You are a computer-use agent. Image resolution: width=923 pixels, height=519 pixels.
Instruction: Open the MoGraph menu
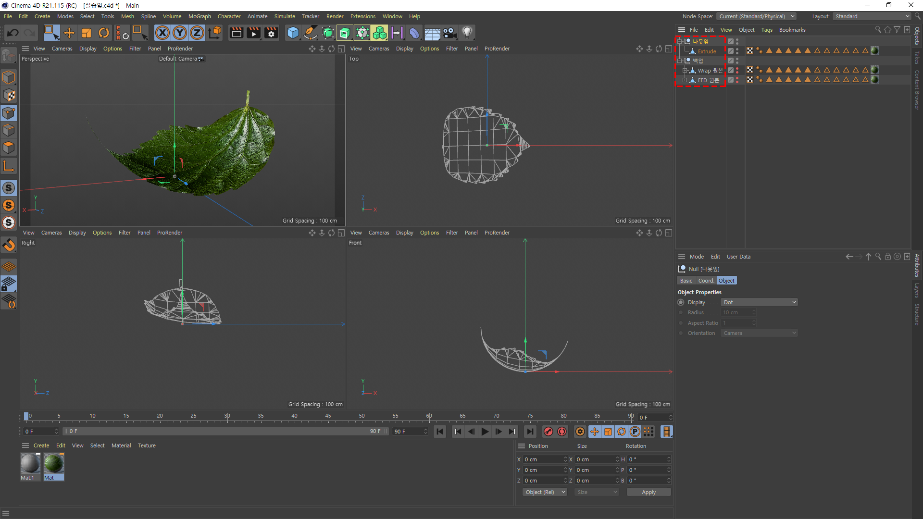click(x=199, y=16)
